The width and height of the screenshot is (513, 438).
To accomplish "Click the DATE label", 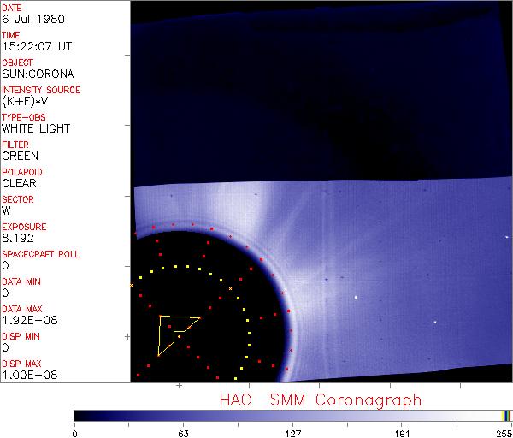I will point(11,8).
